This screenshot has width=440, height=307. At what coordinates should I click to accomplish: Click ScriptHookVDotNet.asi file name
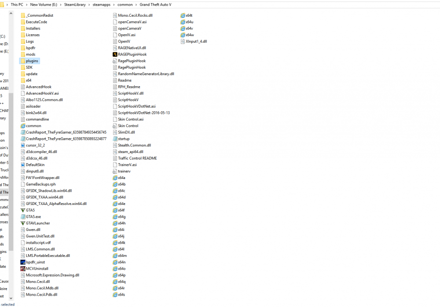[x=137, y=106]
